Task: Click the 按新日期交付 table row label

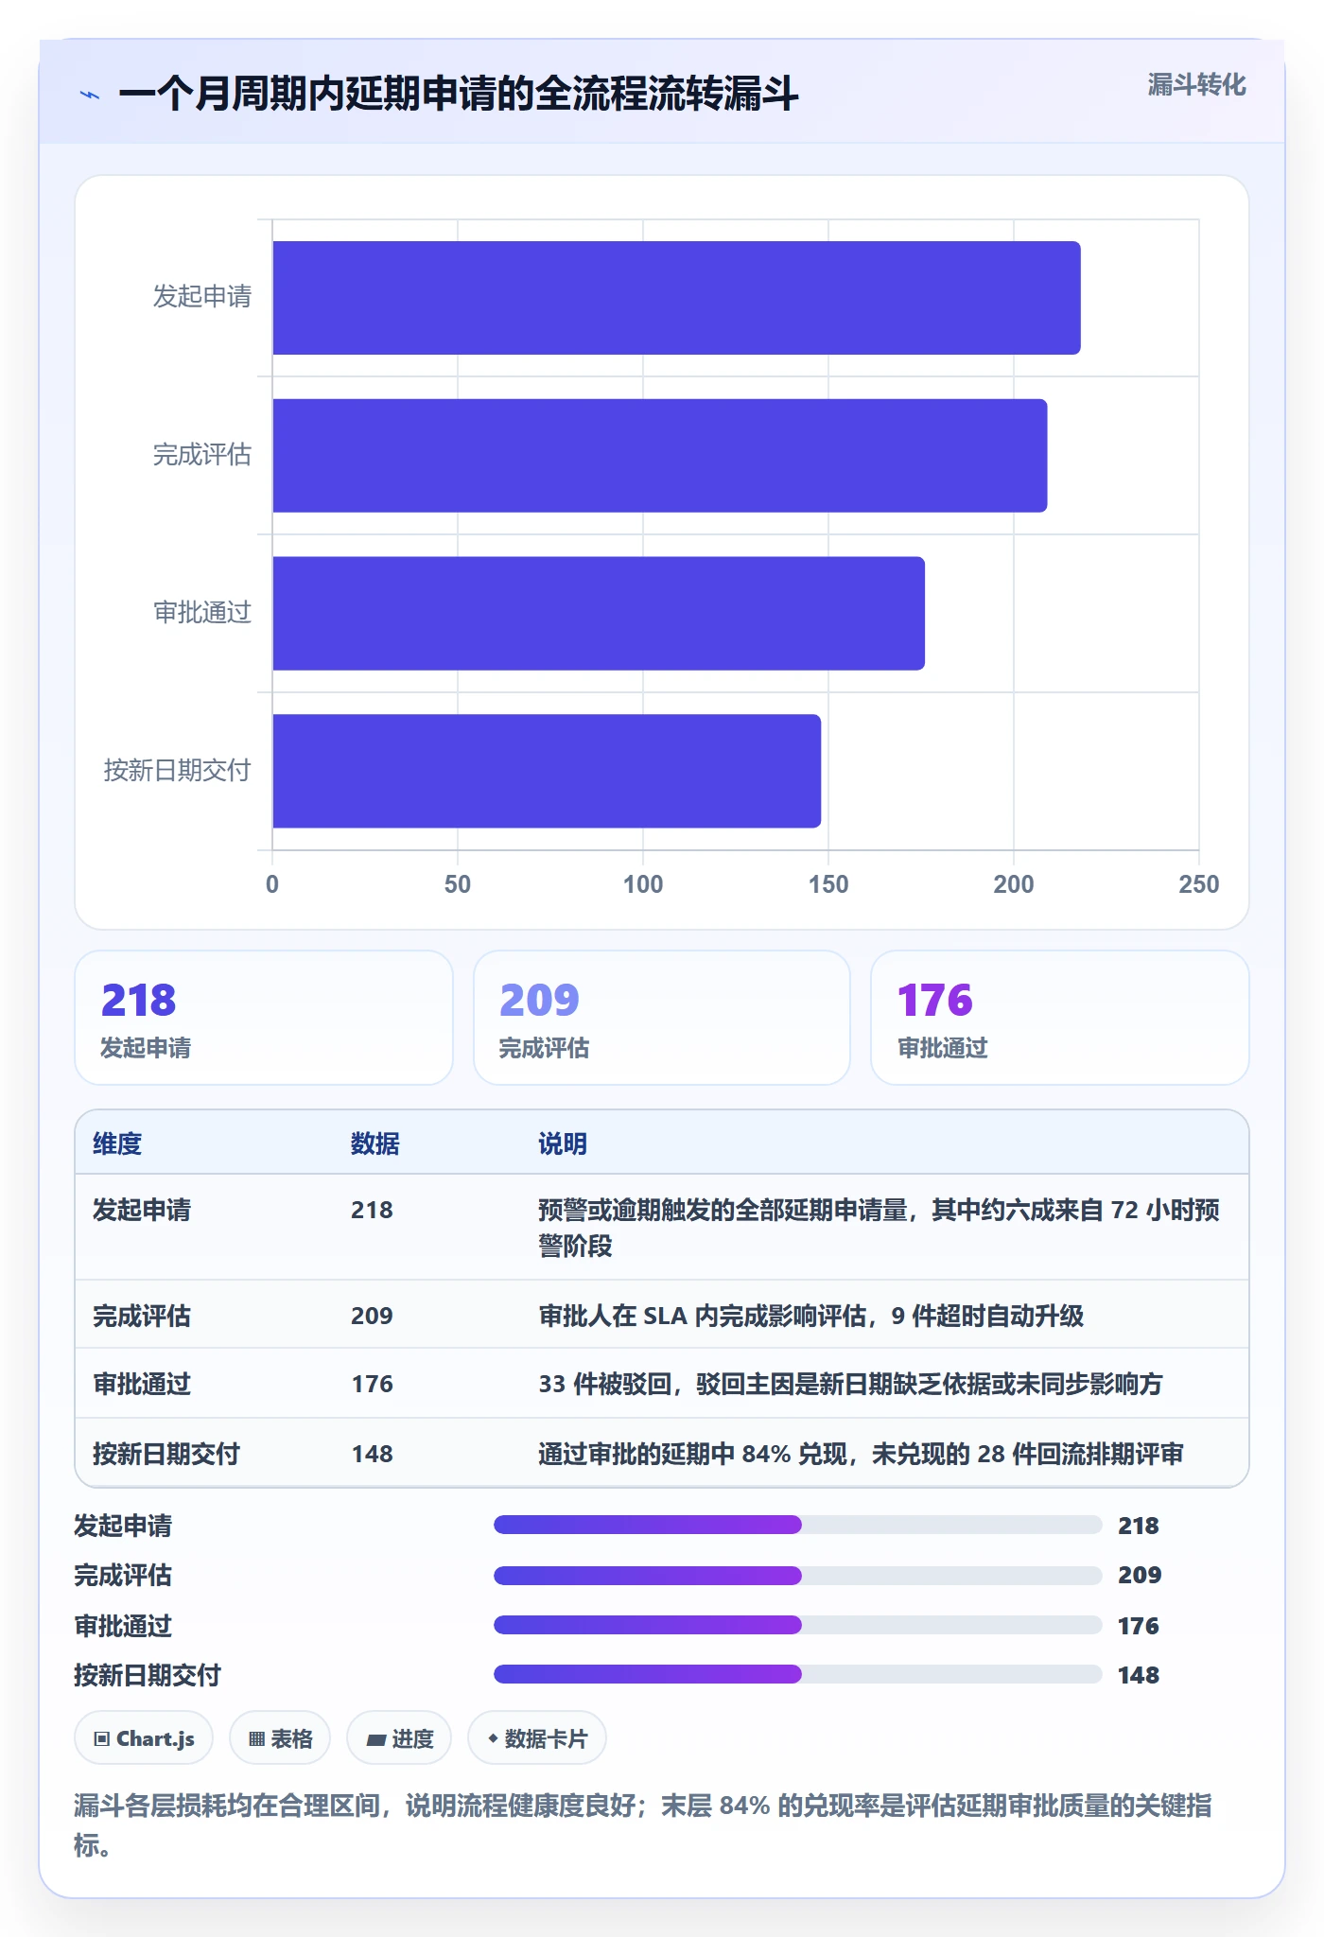Action: [166, 1454]
